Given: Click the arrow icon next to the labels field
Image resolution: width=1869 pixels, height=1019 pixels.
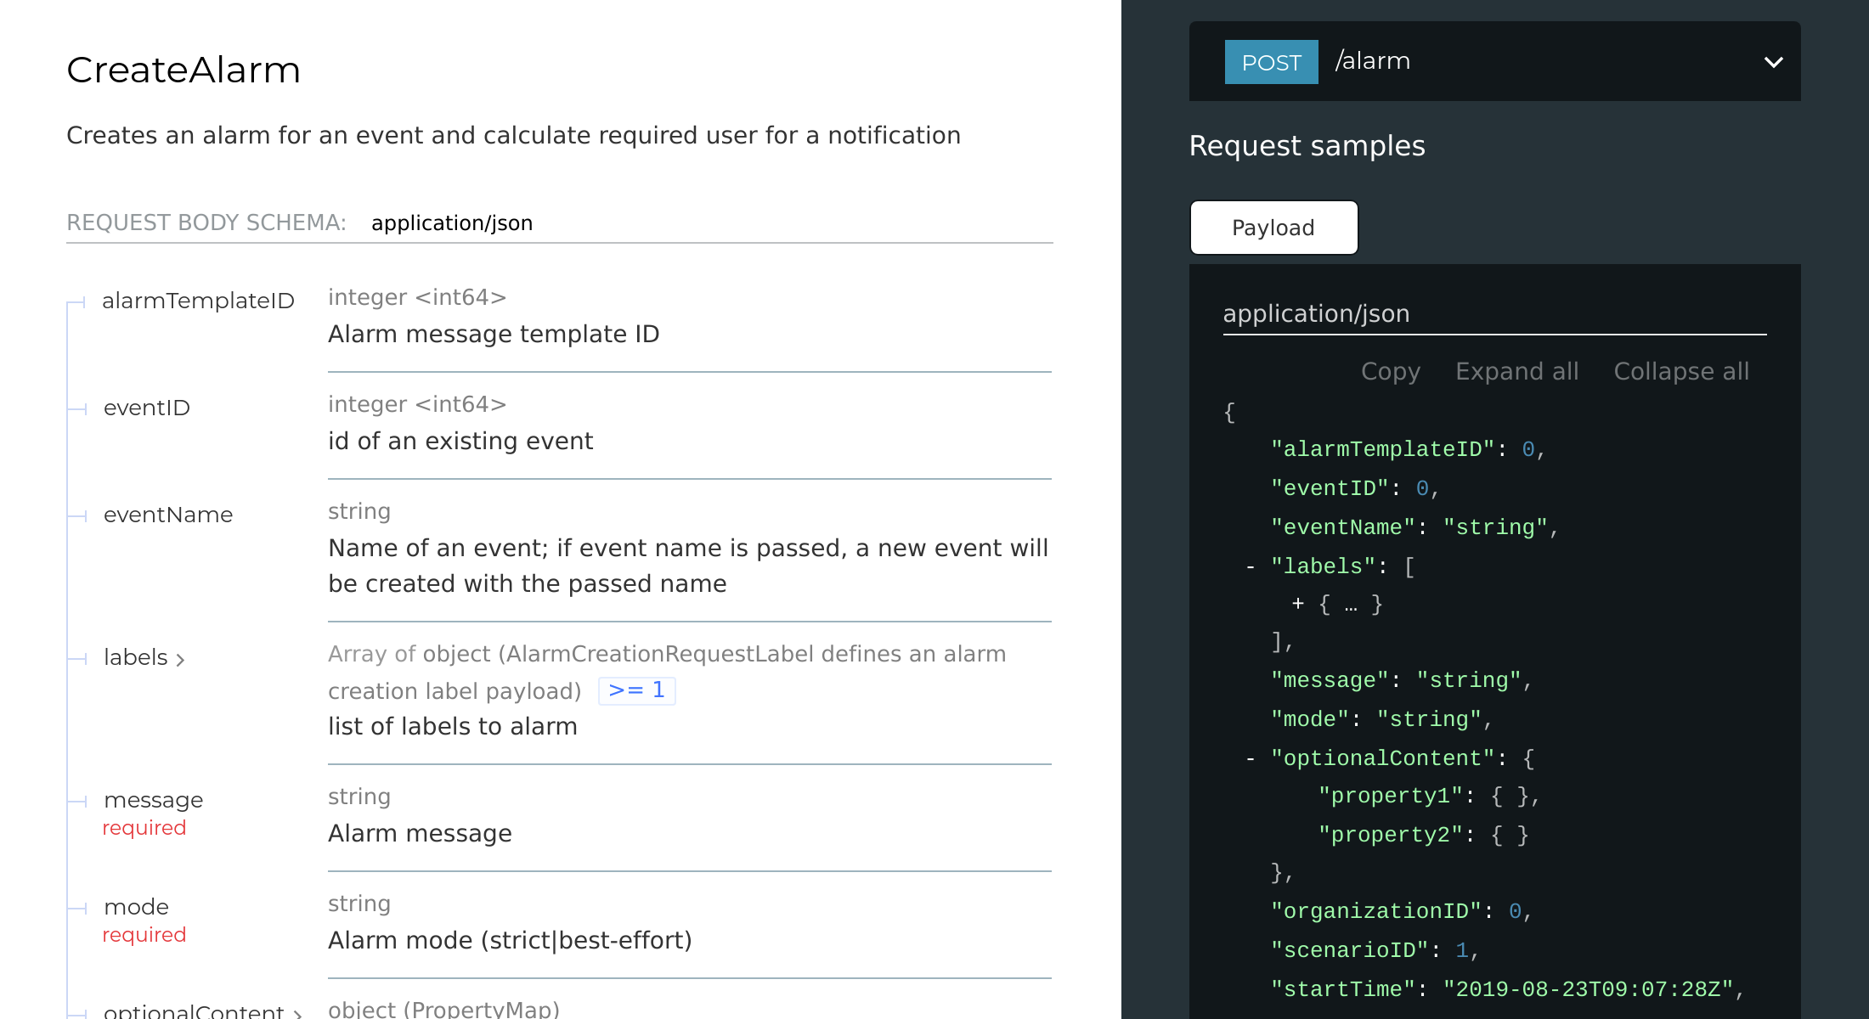Looking at the screenshot, I should (180, 660).
